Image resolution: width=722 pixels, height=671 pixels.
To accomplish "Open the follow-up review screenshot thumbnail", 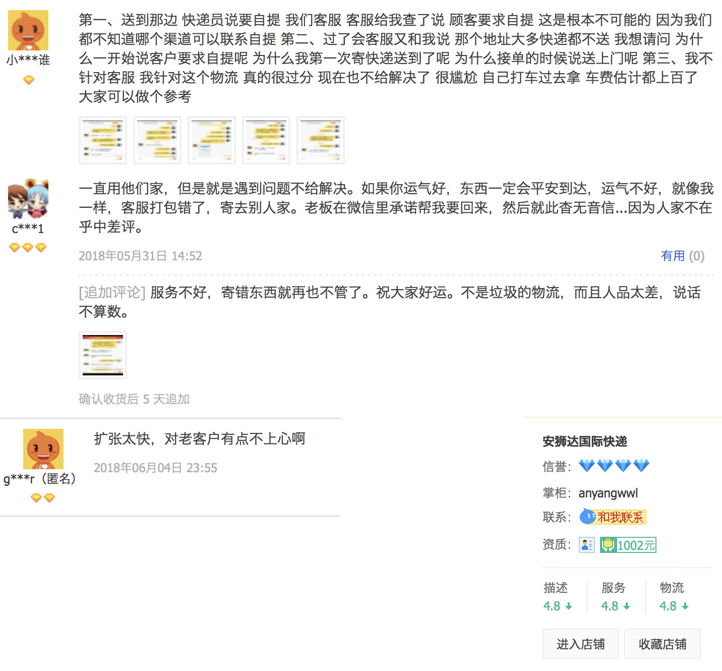I will click(x=103, y=355).
